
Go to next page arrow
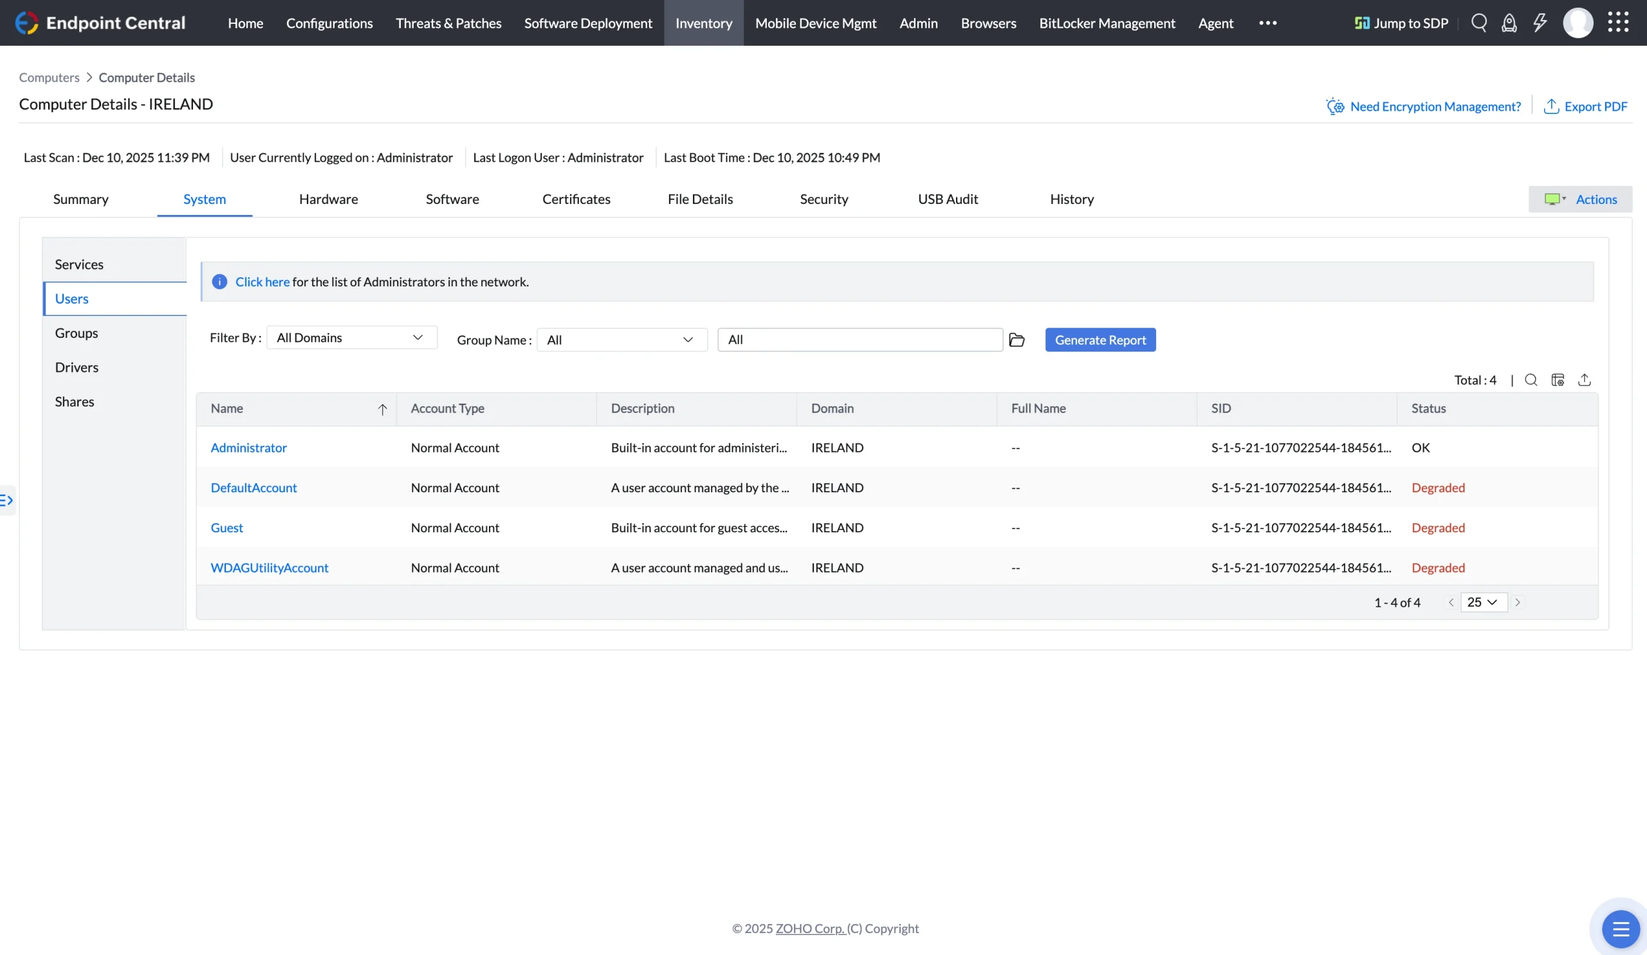coord(1518,603)
